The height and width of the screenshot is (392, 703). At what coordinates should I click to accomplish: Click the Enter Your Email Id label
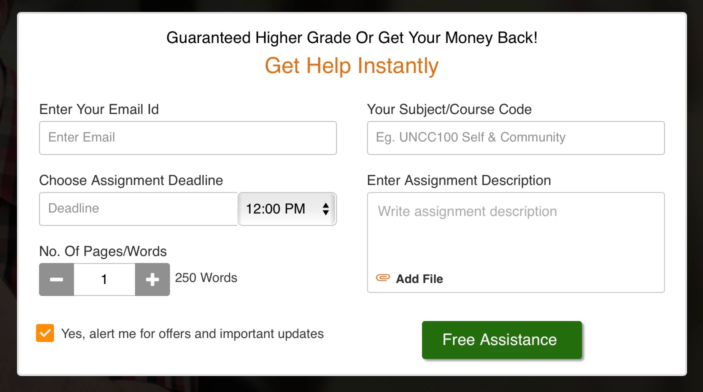[x=99, y=109]
